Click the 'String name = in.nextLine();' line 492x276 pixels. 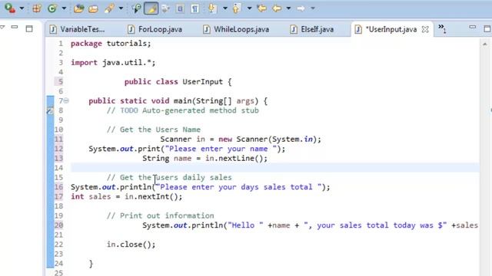(205, 159)
